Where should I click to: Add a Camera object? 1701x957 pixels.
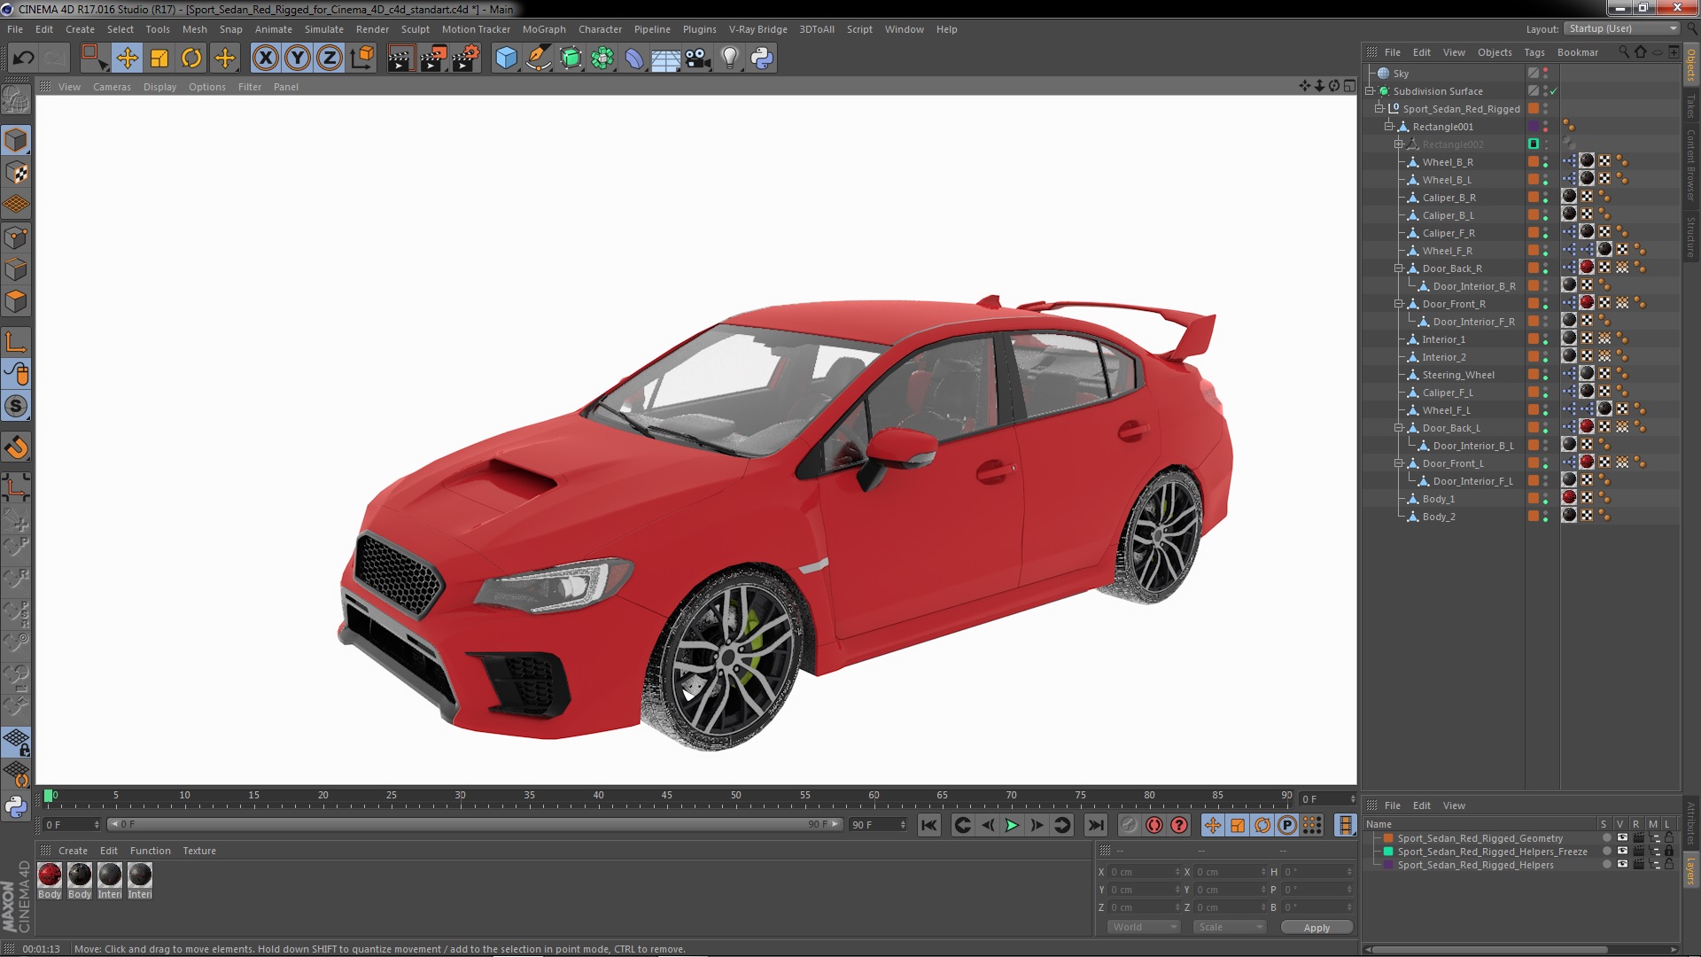point(698,58)
